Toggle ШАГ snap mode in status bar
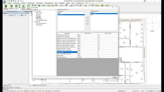Image resolution: width=164 pixels, height=92 pixels. 18,91
